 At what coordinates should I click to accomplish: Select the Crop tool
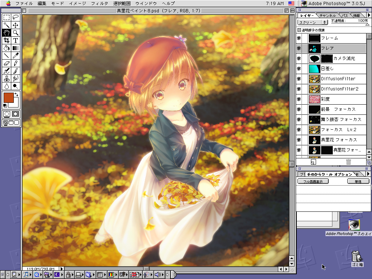(7, 40)
